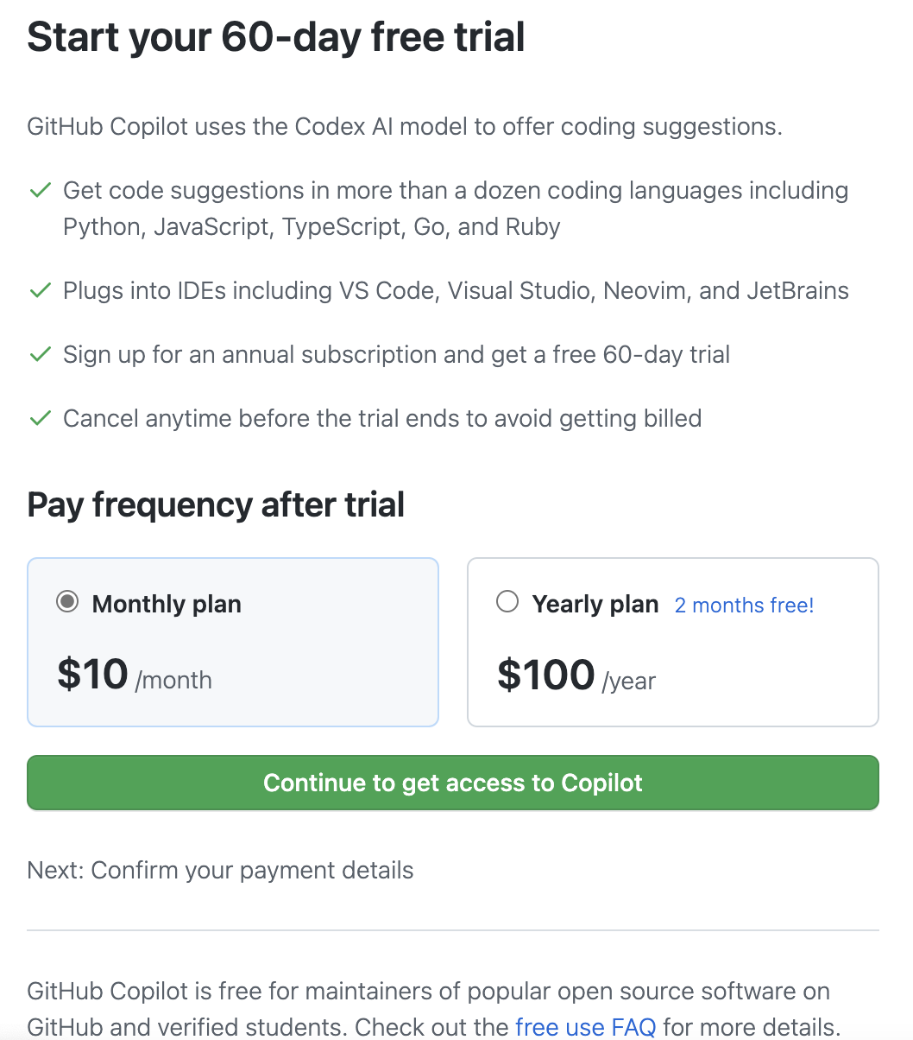The width and height of the screenshot is (913, 1040).
Task: Click the "Start your 60-day free trial" heading
Action: click(x=276, y=37)
